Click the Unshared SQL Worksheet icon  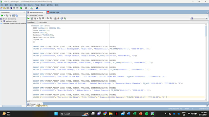55,18
